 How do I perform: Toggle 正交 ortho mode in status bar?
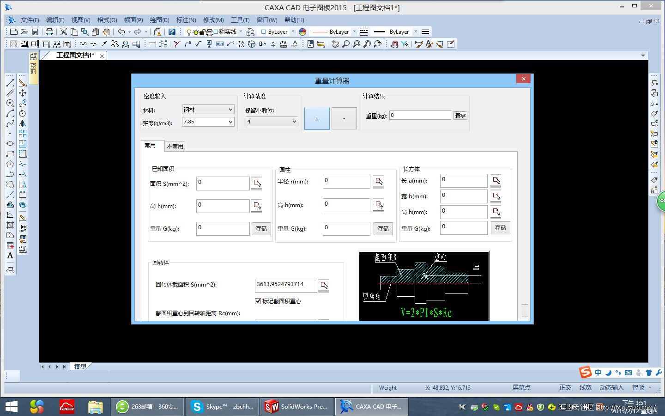(x=565, y=387)
